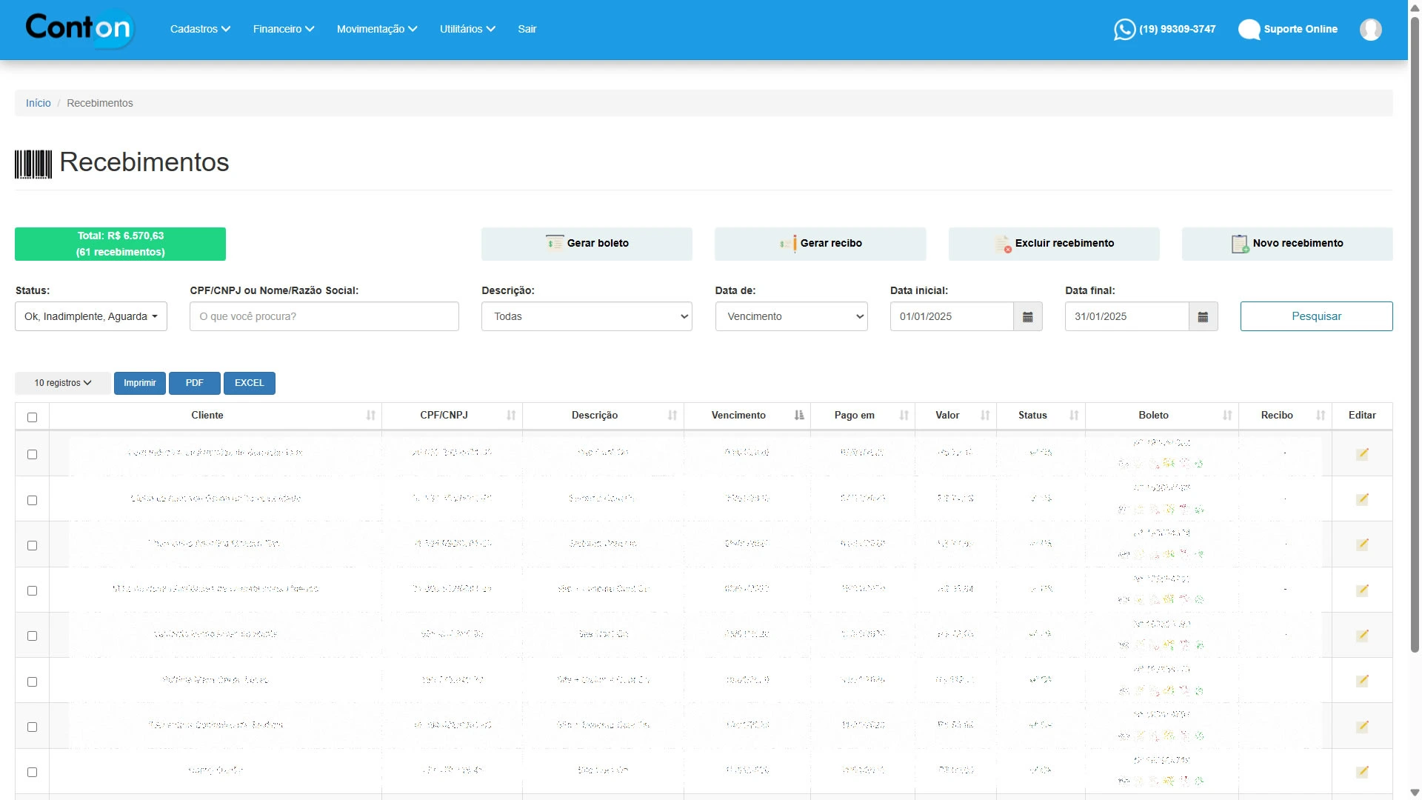1422x800 pixels.
Task: Click the Gerar boleto button
Action: pos(587,244)
